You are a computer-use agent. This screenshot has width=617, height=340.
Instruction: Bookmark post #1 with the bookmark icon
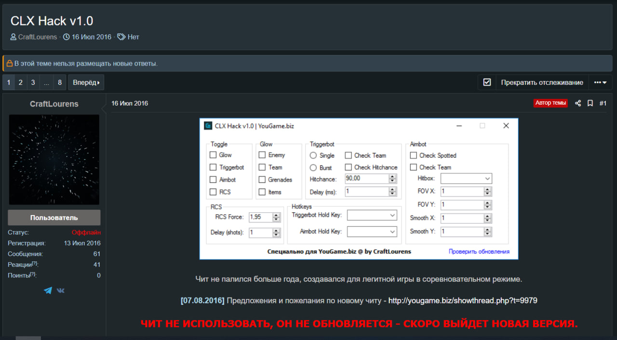tap(590, 103)
